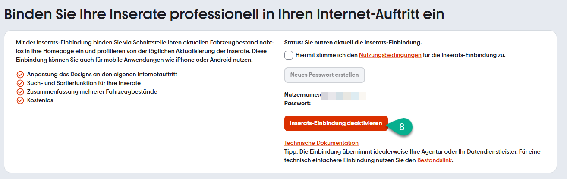
Task: Click the green number 8 callout marker
Action: (402, 127)
